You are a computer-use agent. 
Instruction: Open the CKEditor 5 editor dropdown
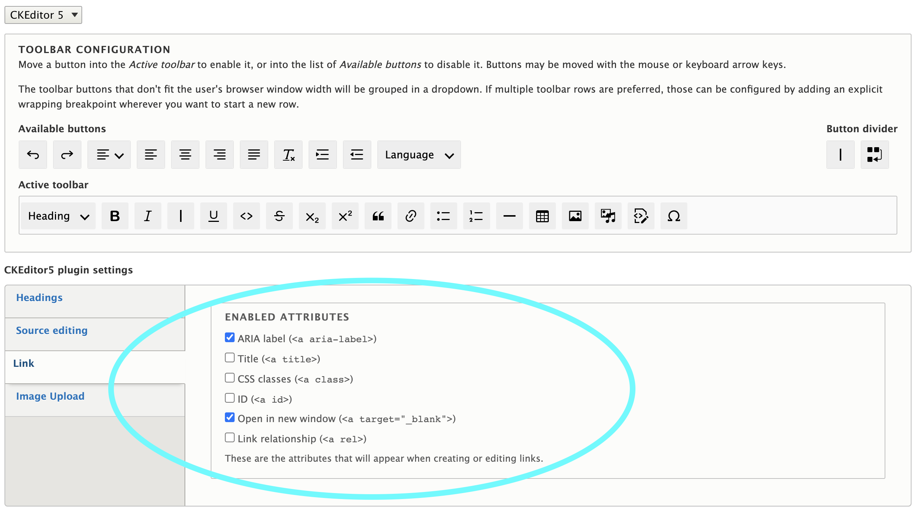coord(43,15)
